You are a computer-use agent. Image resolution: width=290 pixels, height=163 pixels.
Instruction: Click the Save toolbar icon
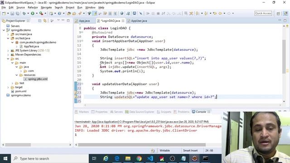tap(12, 14)
